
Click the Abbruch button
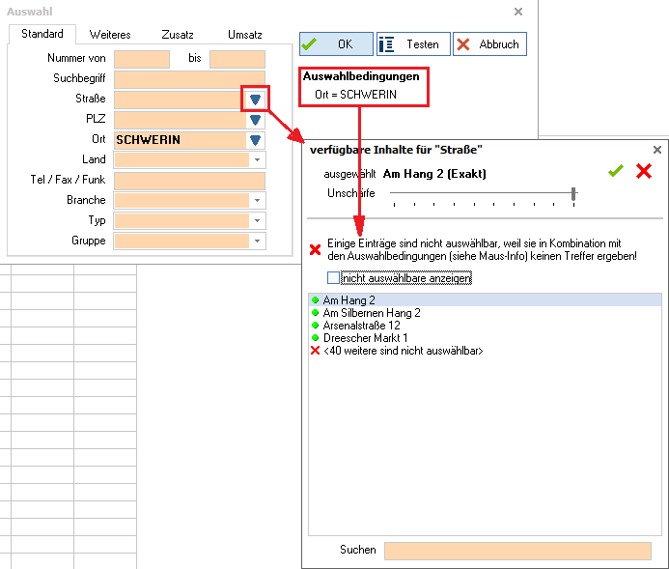[x=488, y=44]
